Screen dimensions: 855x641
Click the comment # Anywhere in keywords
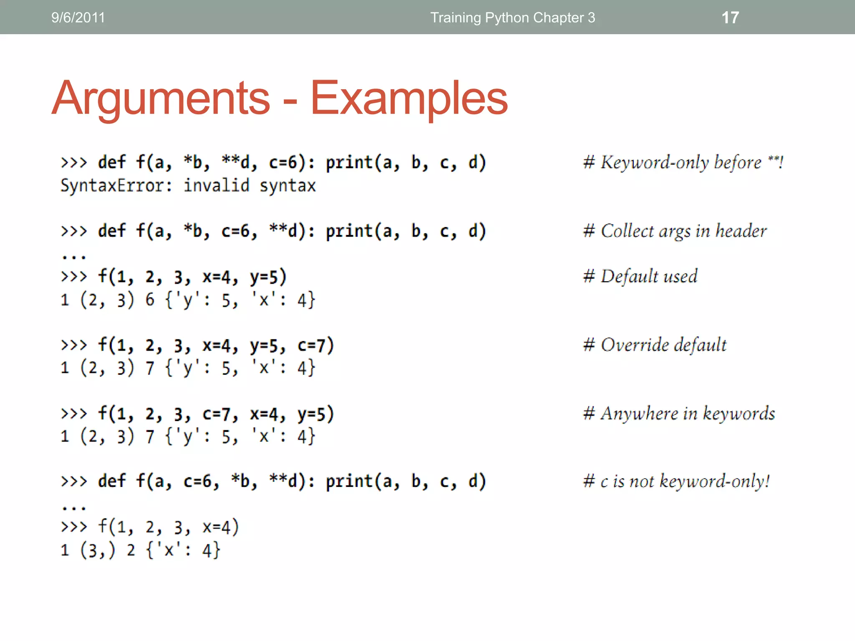click(679, 413)
